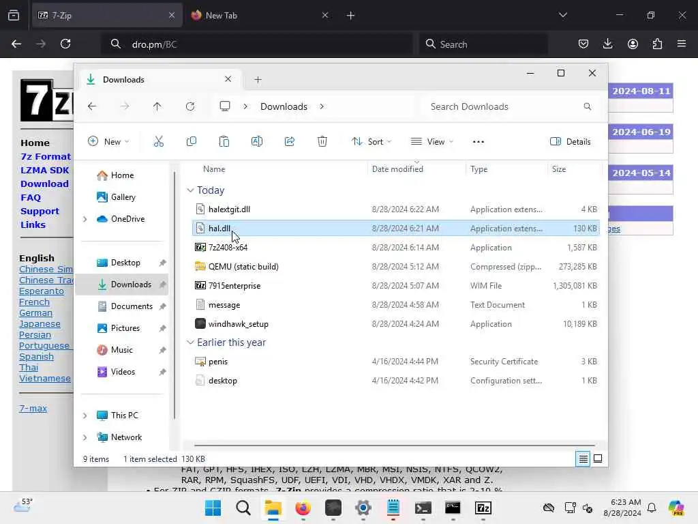Go back in File Explorer navigation

coord(92,106)
